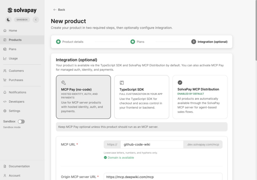Click the Settings gear icon
The image size is (257, 180).
(5, 111)
